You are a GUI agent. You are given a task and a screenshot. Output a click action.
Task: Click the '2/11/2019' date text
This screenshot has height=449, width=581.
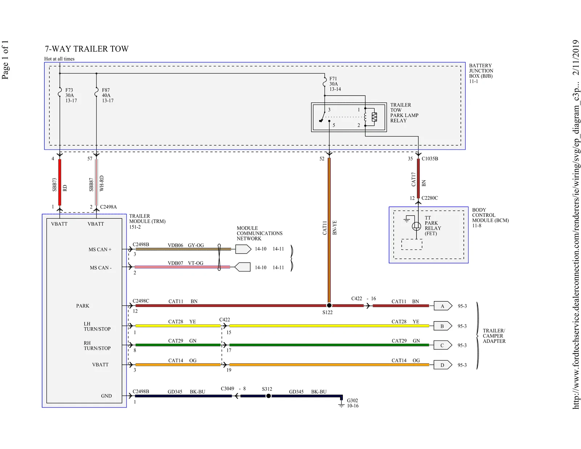click(x=576, y=57)
